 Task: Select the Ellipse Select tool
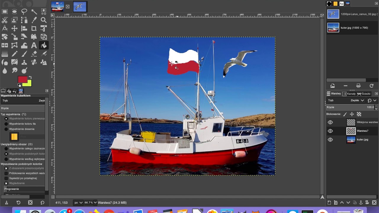pos(15,12)
